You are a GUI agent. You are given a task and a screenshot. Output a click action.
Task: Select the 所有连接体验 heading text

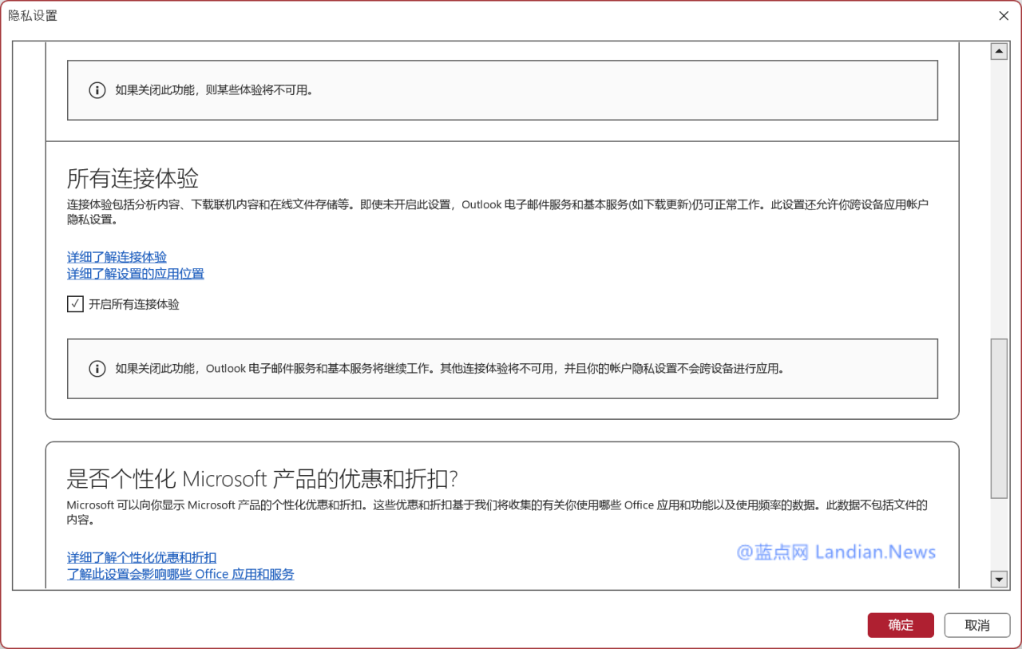133,177
